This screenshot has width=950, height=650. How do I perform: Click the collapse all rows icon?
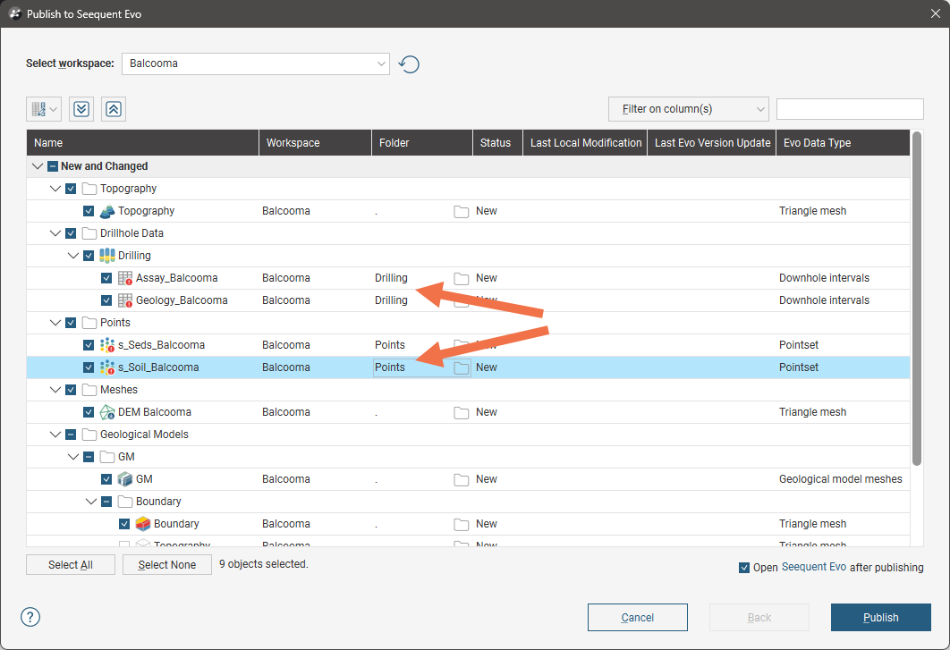[x=114, y=109]
